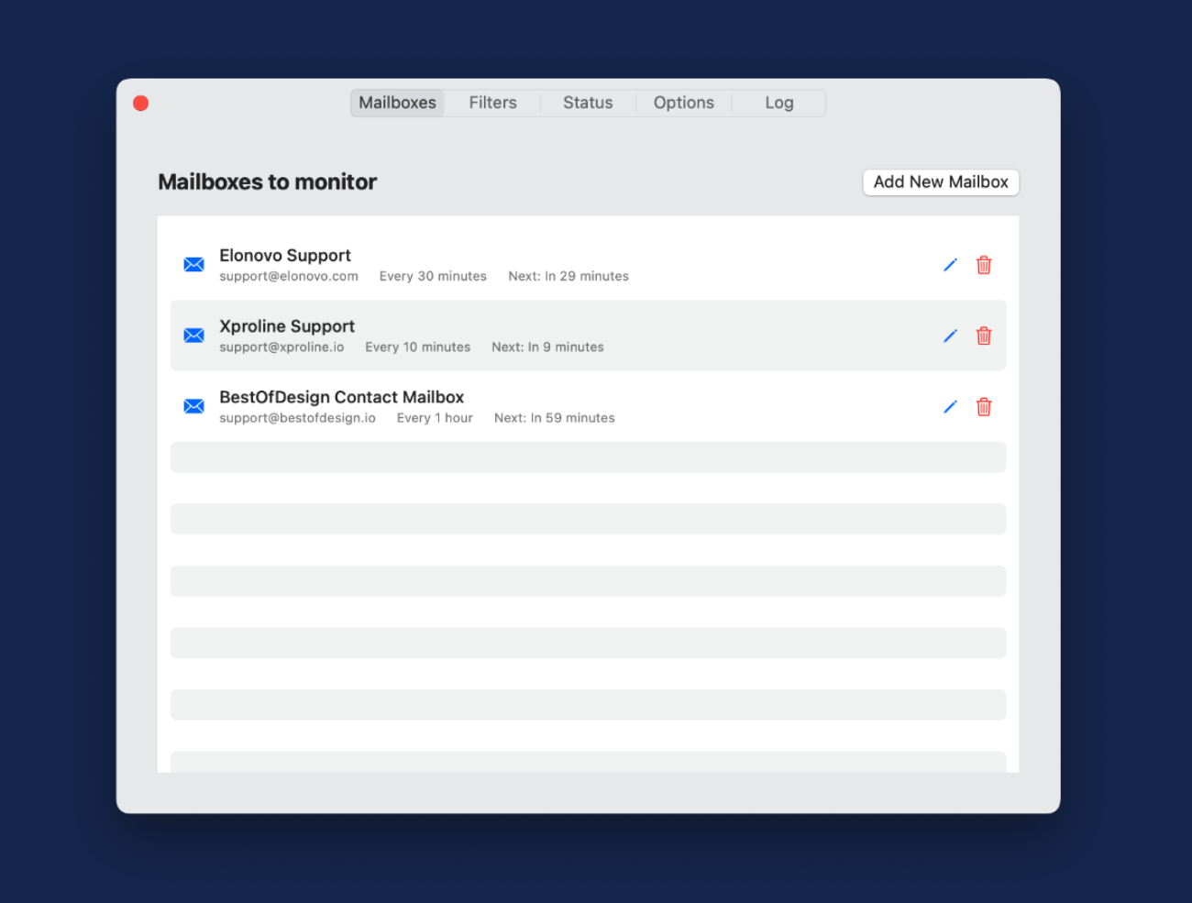This screenshot has height=903, width=1192.
Task: Delete the Elonovo Support mailbox
Action: click(984, 265)
